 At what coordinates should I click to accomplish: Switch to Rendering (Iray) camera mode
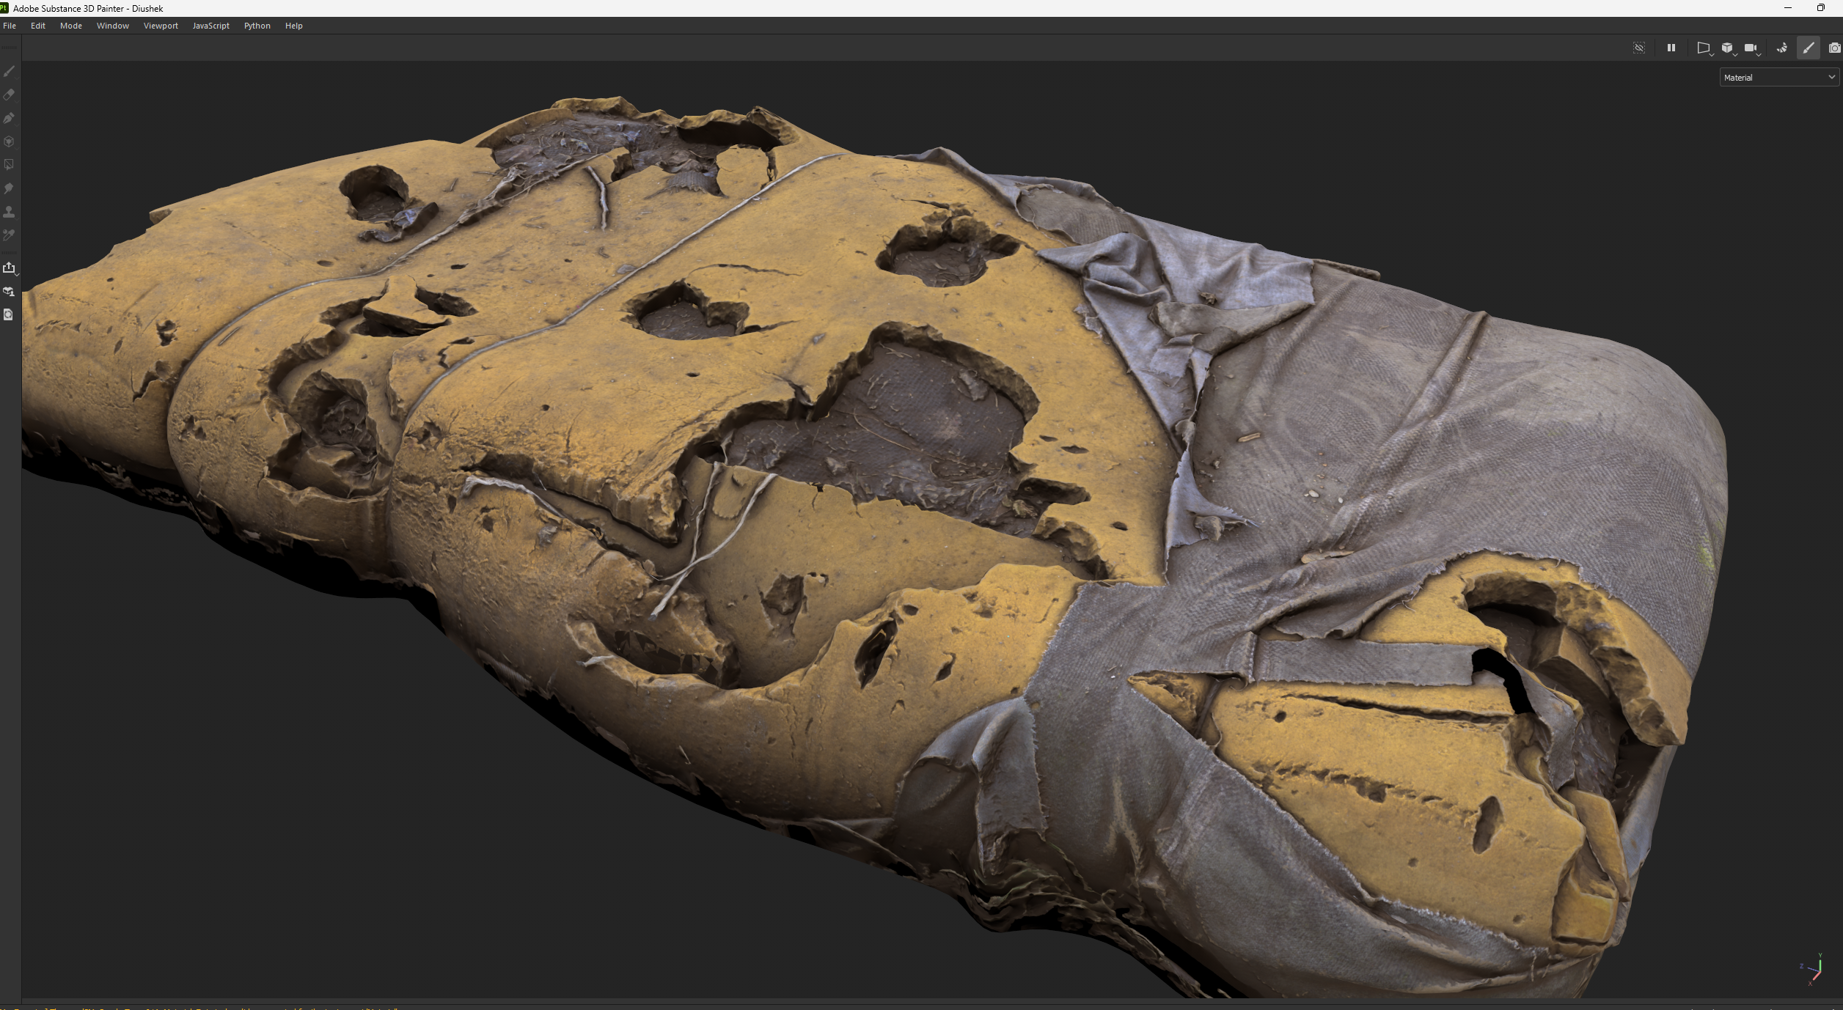pos(1834,48)
